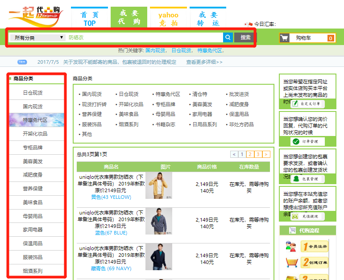
Task: Click 清仓特 in category grid
Action: click(x=199, y=94)
